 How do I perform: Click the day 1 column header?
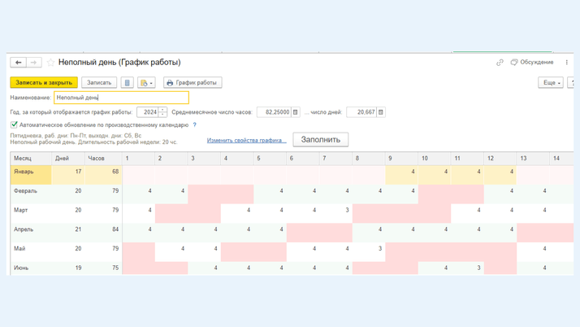coord(138,158)
